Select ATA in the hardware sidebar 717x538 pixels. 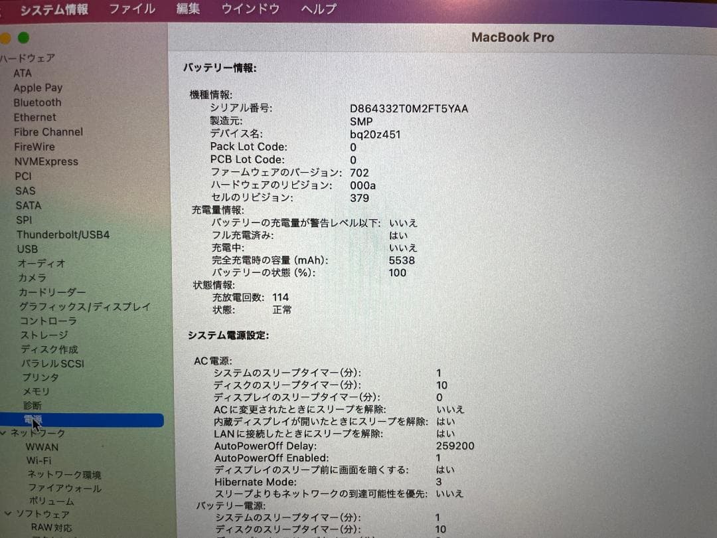pyautogui.click(x=23, y=73)
